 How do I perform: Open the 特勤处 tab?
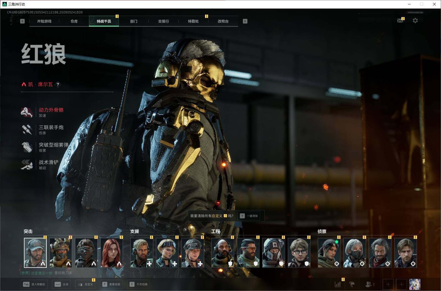click(193, 21)
